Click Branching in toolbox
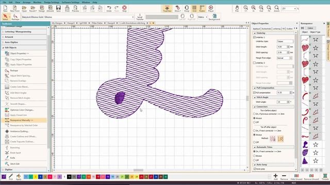This screenshot has width=330, height=185. (x=15, y=147)
